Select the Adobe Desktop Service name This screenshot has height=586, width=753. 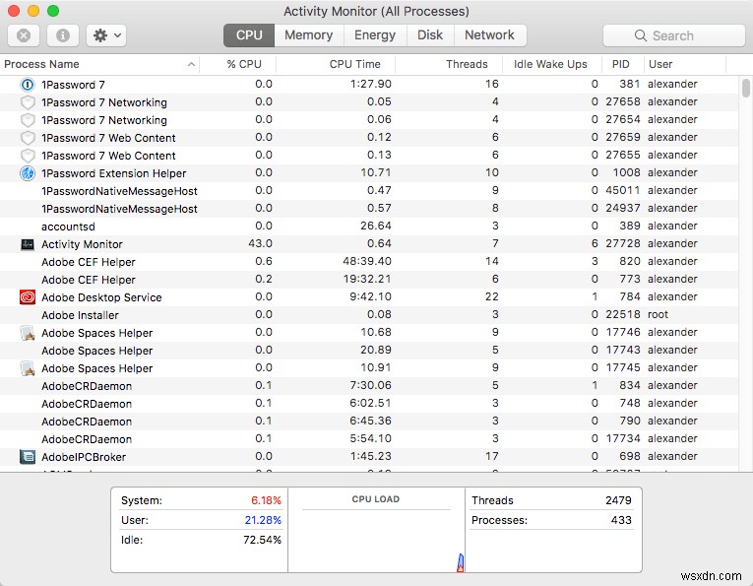(101, 297)
